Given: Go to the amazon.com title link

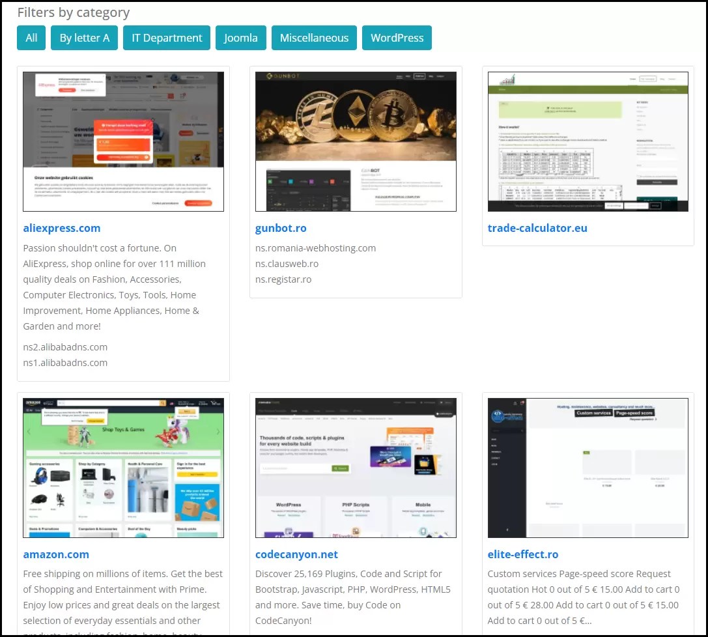Looking at the screenshot, I should coord(56,554).
